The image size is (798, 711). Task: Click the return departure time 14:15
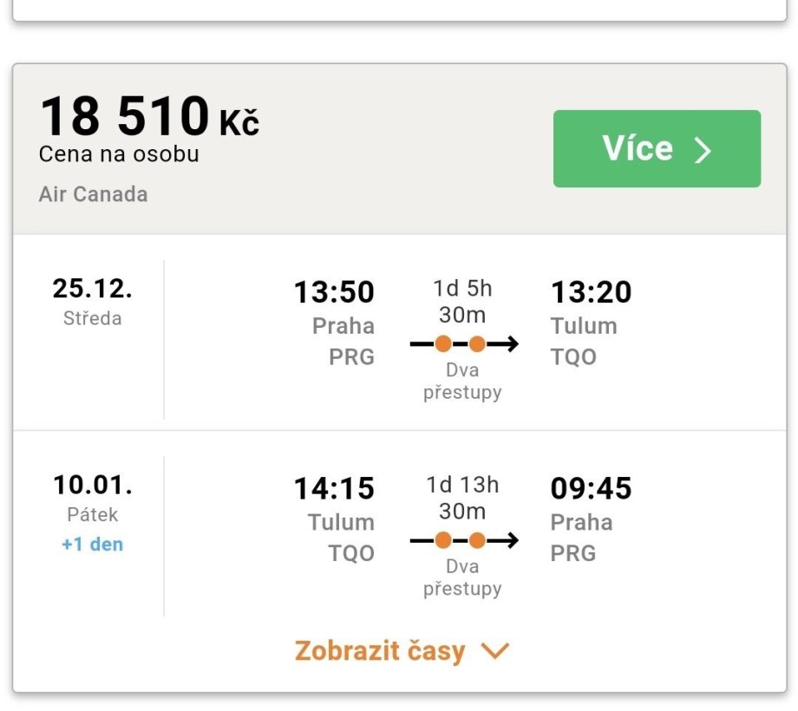334,489
